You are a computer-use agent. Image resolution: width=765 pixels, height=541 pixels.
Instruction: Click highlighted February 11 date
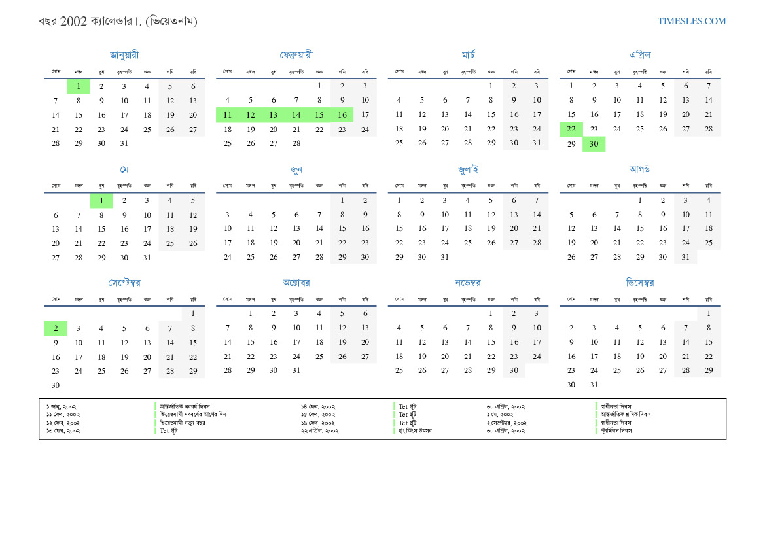pyautogui.click(x=227, y=114)
